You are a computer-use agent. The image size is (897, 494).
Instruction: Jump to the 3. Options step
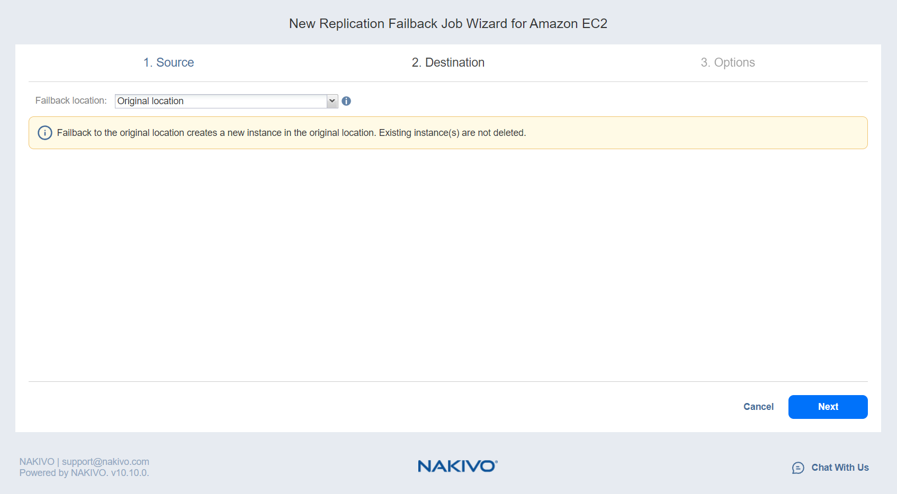pos(728,62)
